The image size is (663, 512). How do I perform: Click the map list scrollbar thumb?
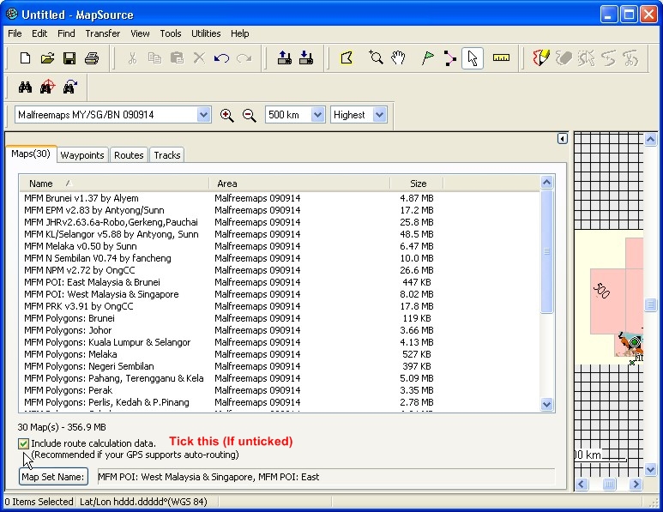(x=546, y=251)
